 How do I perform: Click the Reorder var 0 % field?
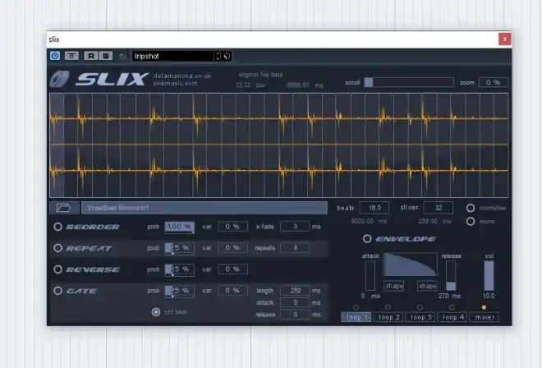pyautogui.click(x=232, y=227)
